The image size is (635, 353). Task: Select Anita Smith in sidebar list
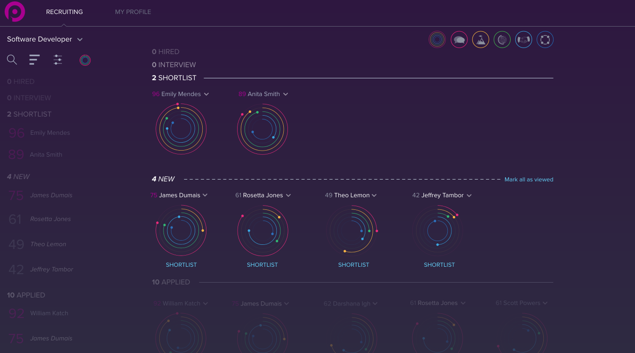[x=36, y=155]
